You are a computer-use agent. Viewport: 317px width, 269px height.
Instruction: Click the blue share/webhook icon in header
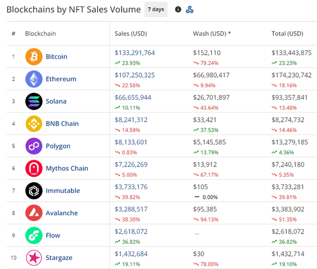click(190, 10)
